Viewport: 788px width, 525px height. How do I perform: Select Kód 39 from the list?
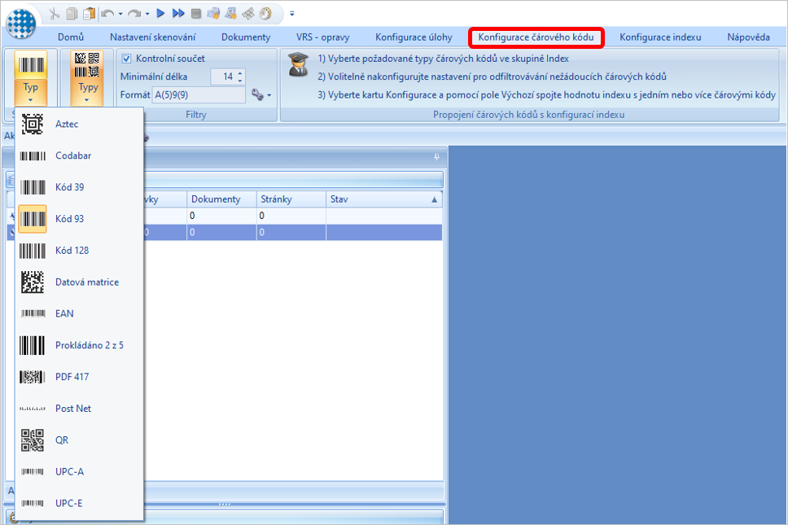click(80, 187)
